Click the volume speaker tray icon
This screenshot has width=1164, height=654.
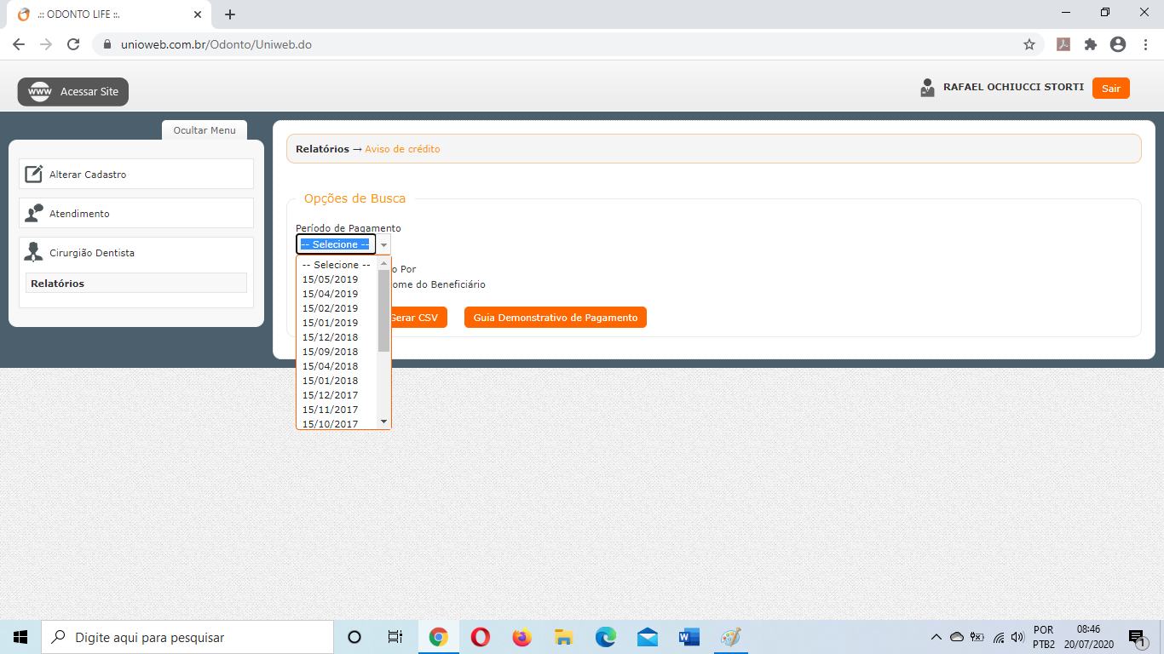(1017, 637)
